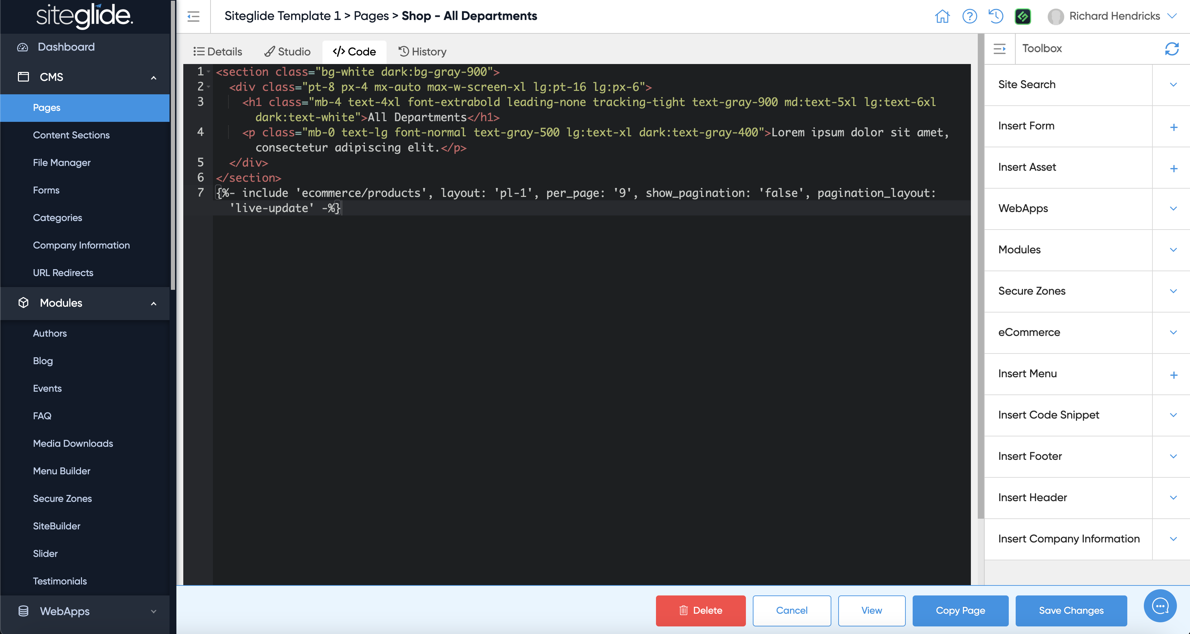Click the recent history clock icon

[x=996, y=16]
